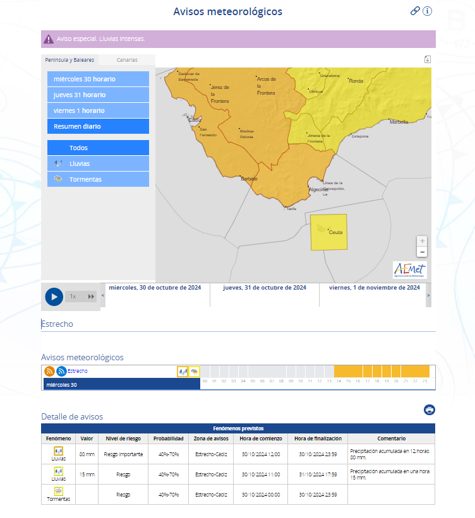Filter warnings by Tormentas
Viewport: 475px width, 518px height.
(98, 179)
